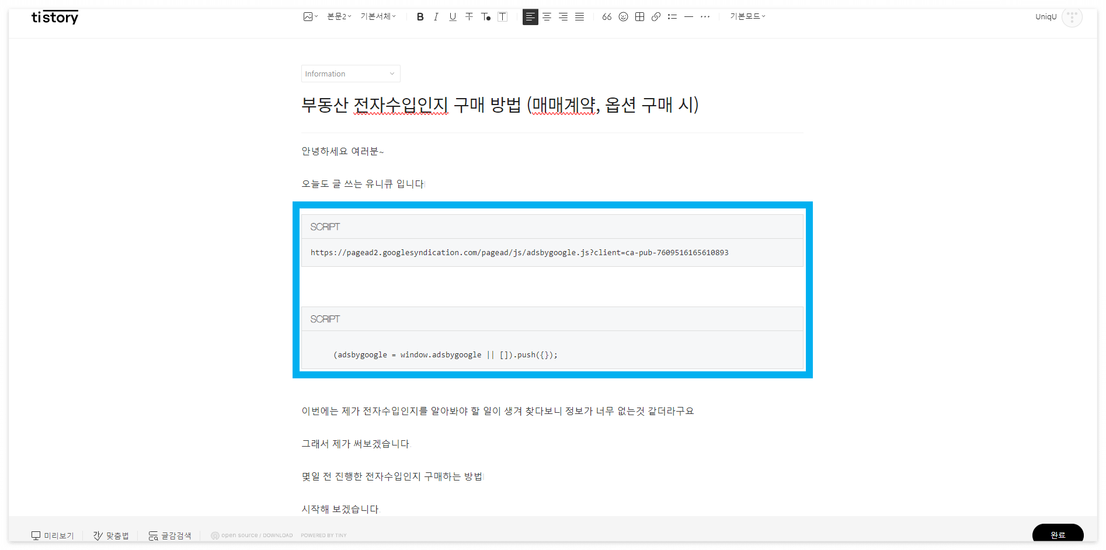Open the more options ellipsis menu
Image resolution: width=1106 pixels, height=550 pixels.
(x=705, y=17)
